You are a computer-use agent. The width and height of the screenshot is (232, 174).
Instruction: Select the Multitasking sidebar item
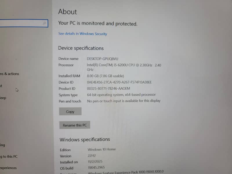(x=3, y=145)
